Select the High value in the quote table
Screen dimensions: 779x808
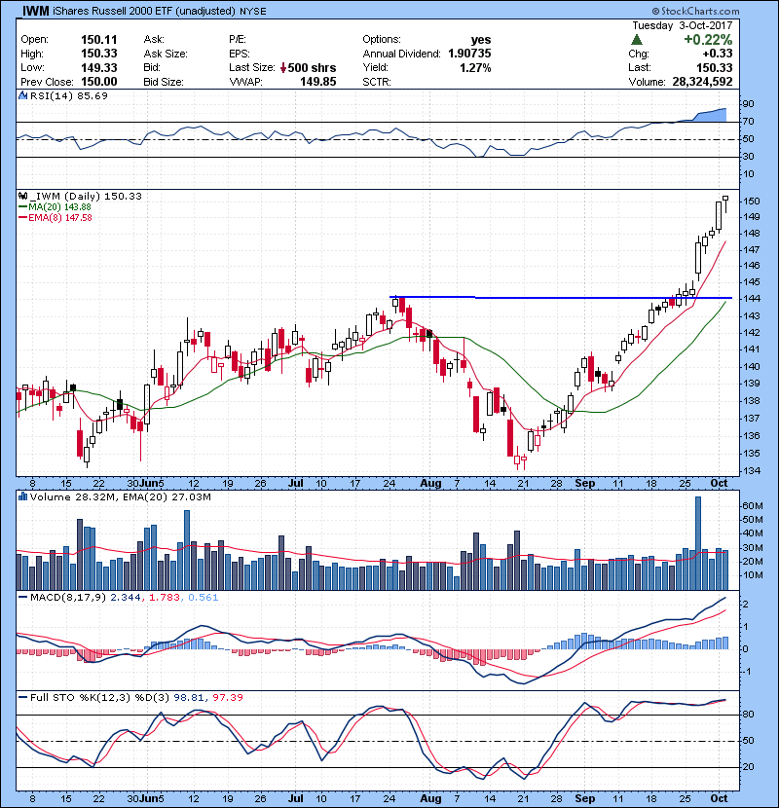[99, 54]
